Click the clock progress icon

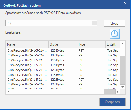click(114, 34)
